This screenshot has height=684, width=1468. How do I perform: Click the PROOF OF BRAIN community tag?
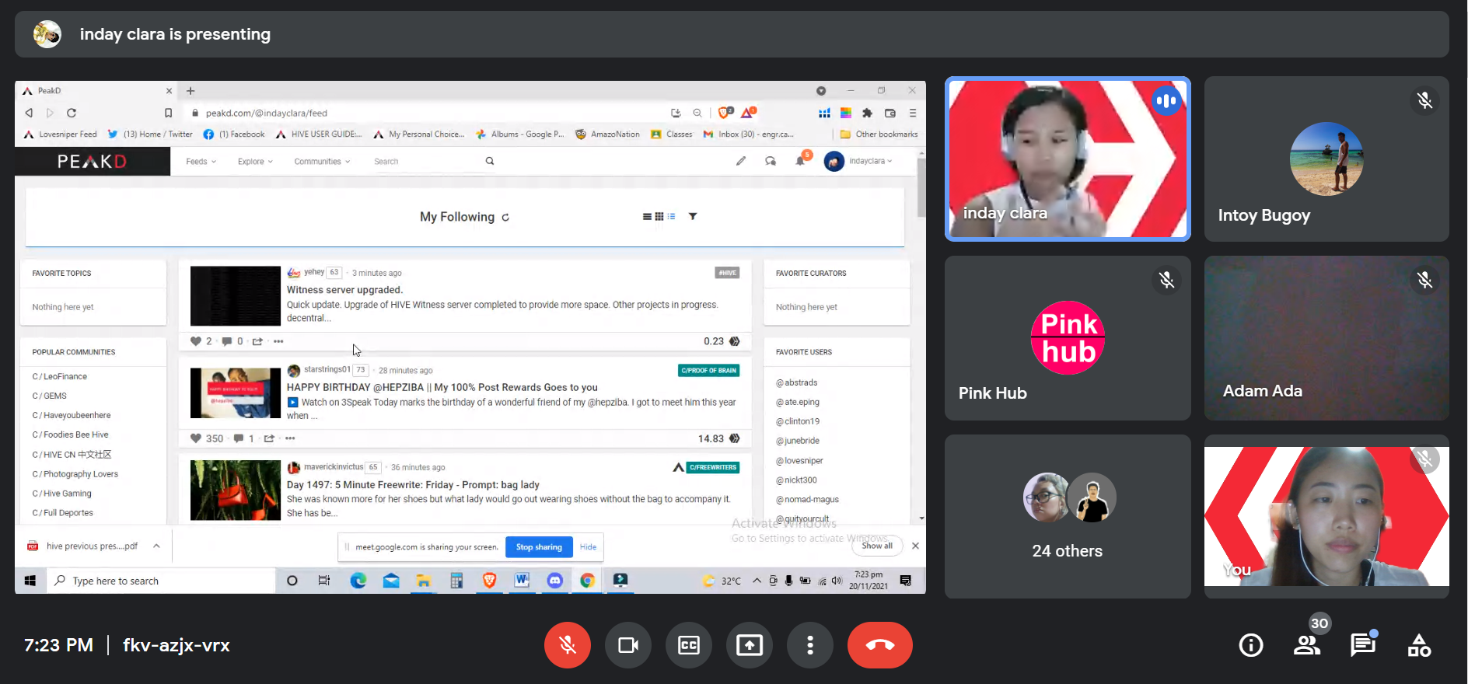pyautogui.click(x=708, y=371)
